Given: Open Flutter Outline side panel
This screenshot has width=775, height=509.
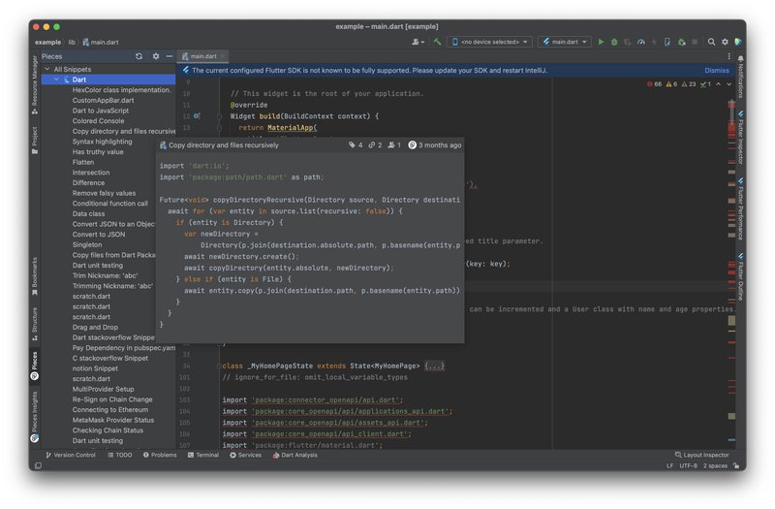Looking at the screenshot, I should click(740, 276).
